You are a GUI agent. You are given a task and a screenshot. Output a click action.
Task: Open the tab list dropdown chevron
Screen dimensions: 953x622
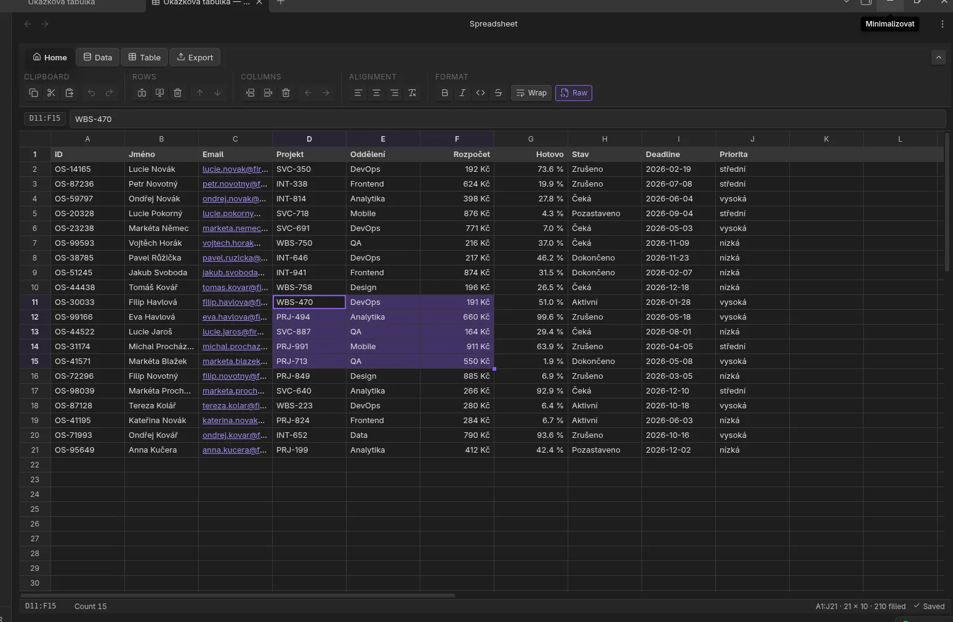click(846, 2)
